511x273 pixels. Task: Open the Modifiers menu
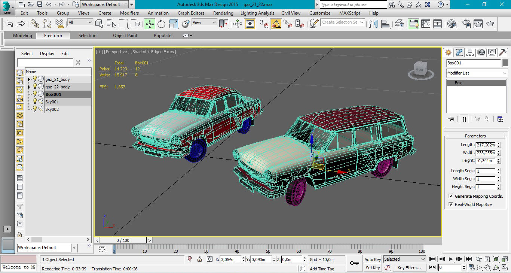point(129,13)
